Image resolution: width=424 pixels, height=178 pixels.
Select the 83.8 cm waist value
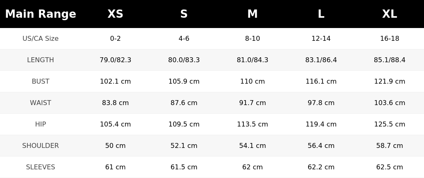(115, 103)
